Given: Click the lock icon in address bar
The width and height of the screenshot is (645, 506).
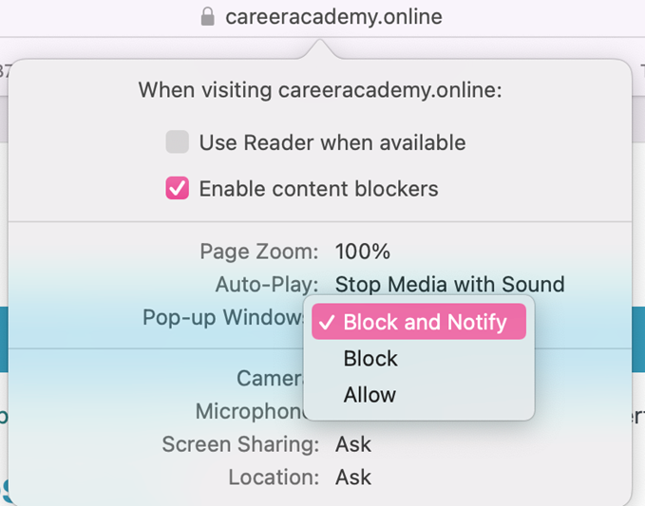Looking at the screenshot, I should point(208,17).
